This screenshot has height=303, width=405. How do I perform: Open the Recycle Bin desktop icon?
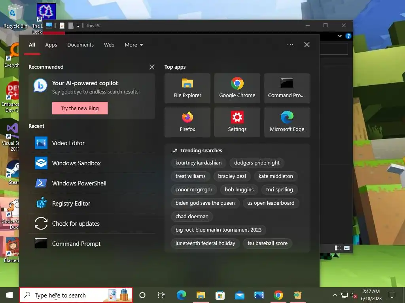15,16
